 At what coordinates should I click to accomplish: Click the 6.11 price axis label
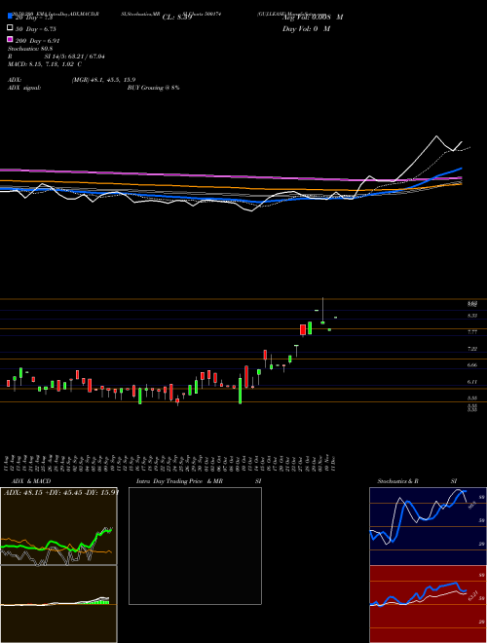472,381
